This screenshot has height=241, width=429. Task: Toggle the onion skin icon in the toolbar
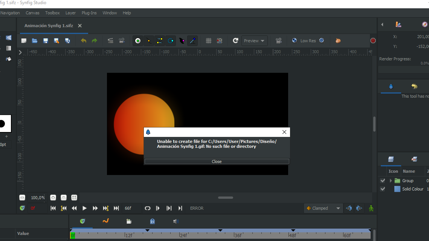[338, 40]
